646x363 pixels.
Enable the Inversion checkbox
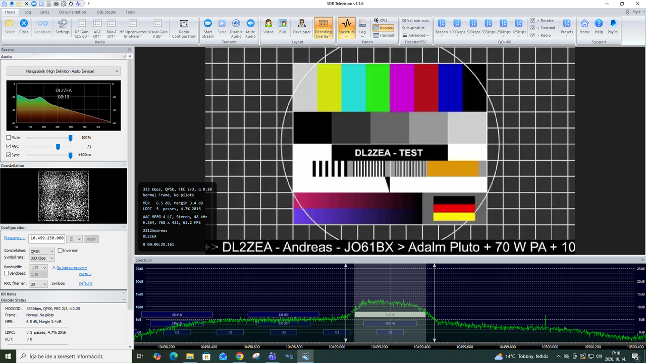pyautogui.click(x=61, y=251)
